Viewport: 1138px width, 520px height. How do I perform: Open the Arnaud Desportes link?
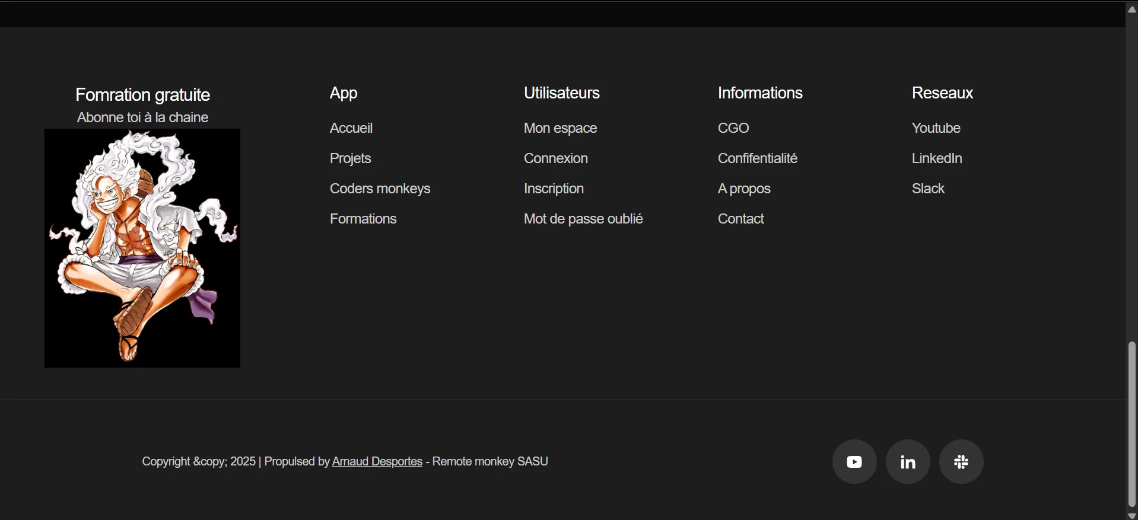point(377,462)
